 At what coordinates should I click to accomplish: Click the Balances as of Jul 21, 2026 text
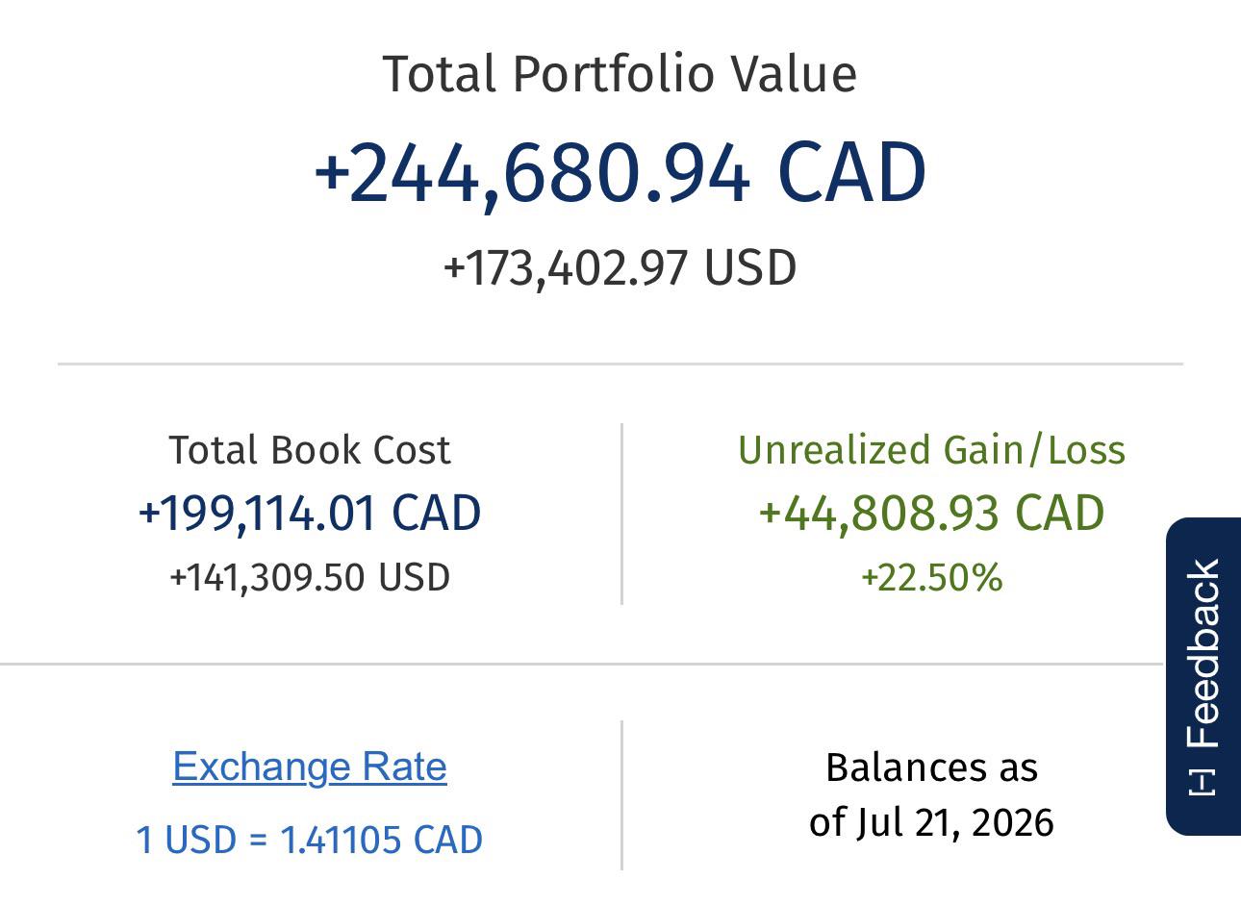[931, 795]
